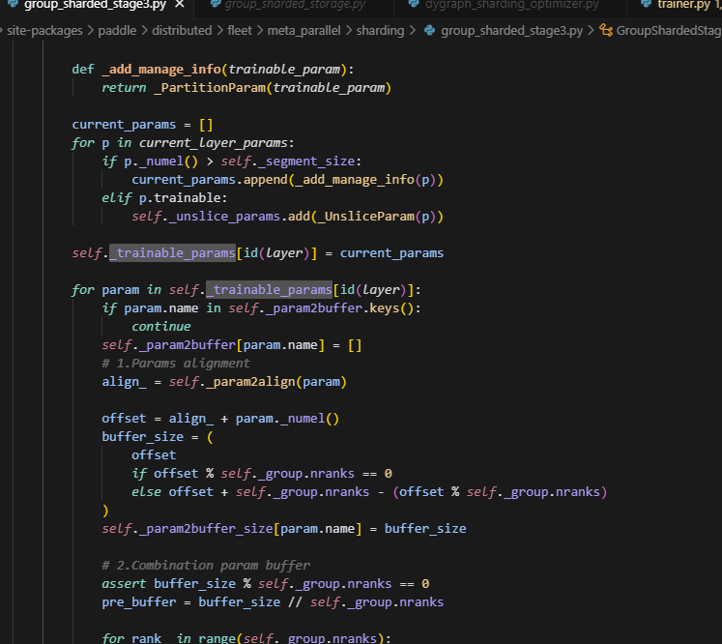Screen dimensions: 722x644
Task: Click Python icon on trainer.py tab
Action: 645,5
